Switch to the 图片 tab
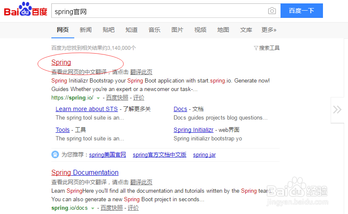Screen dimensions: 348x214 click(x=177, y=30)
